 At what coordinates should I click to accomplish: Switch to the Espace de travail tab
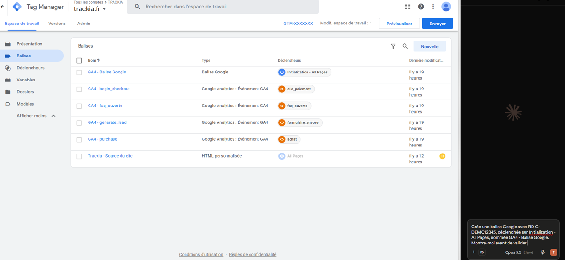tap(22, 24)
